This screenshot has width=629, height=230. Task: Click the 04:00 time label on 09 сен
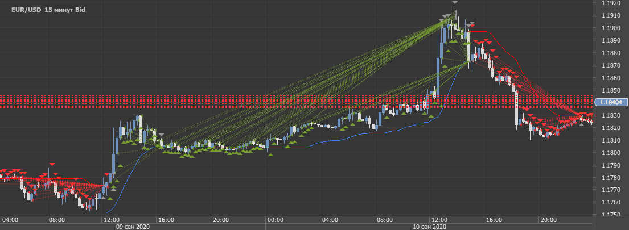[x=10, y=220]
